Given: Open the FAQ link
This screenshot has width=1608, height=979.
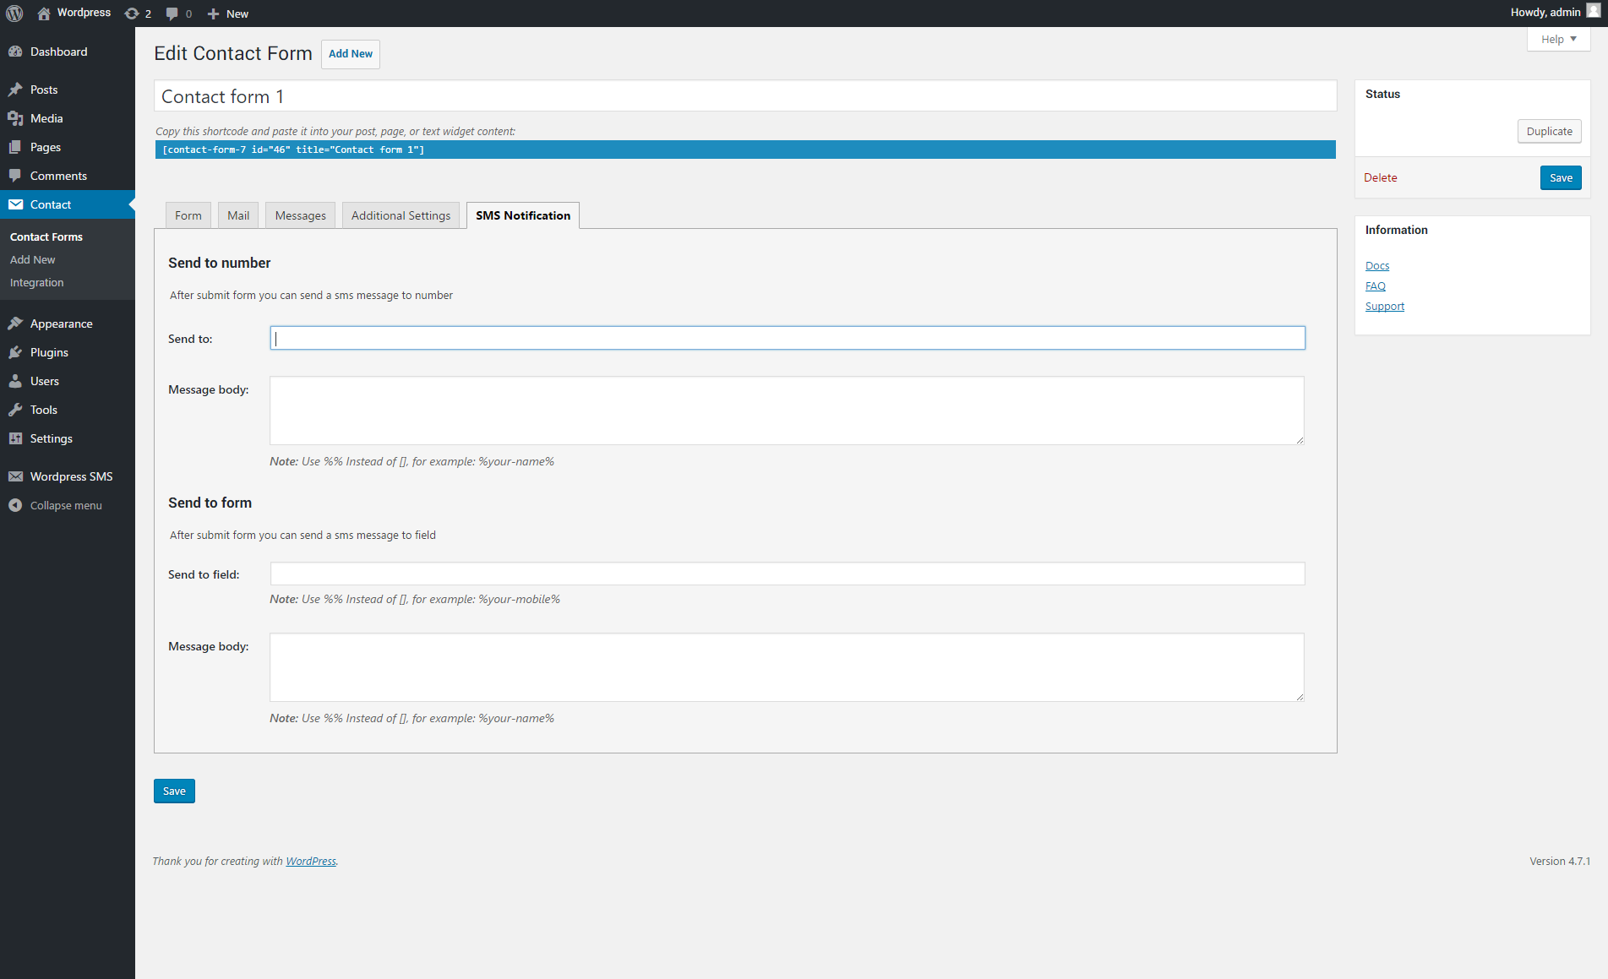Looking at the screenshot, I should [x=1375, y=286].
